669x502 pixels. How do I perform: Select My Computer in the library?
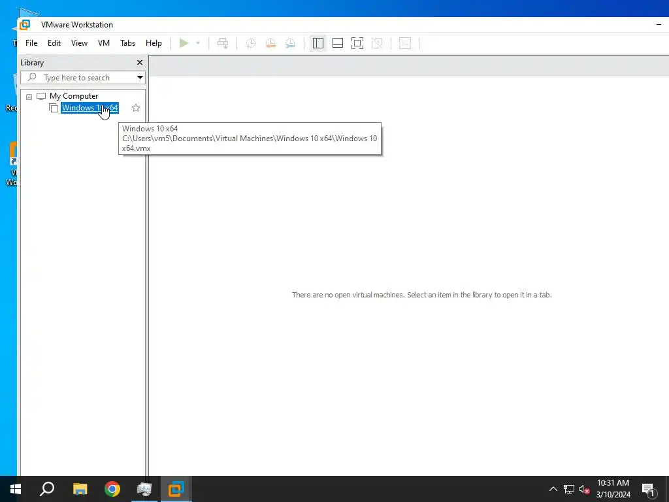[x=74, y=96]
